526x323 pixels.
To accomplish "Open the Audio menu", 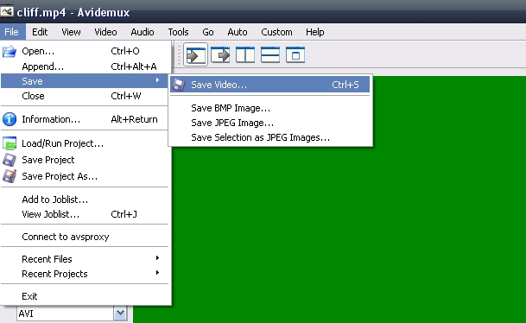I will [x=143, y=32].
